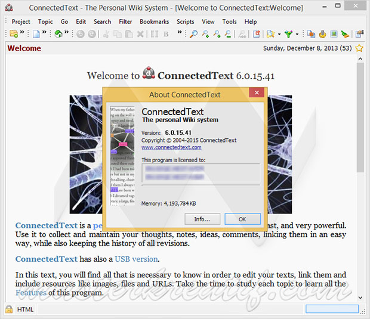
Task: Open the Topic menu
Action: (x=45, y=21)
